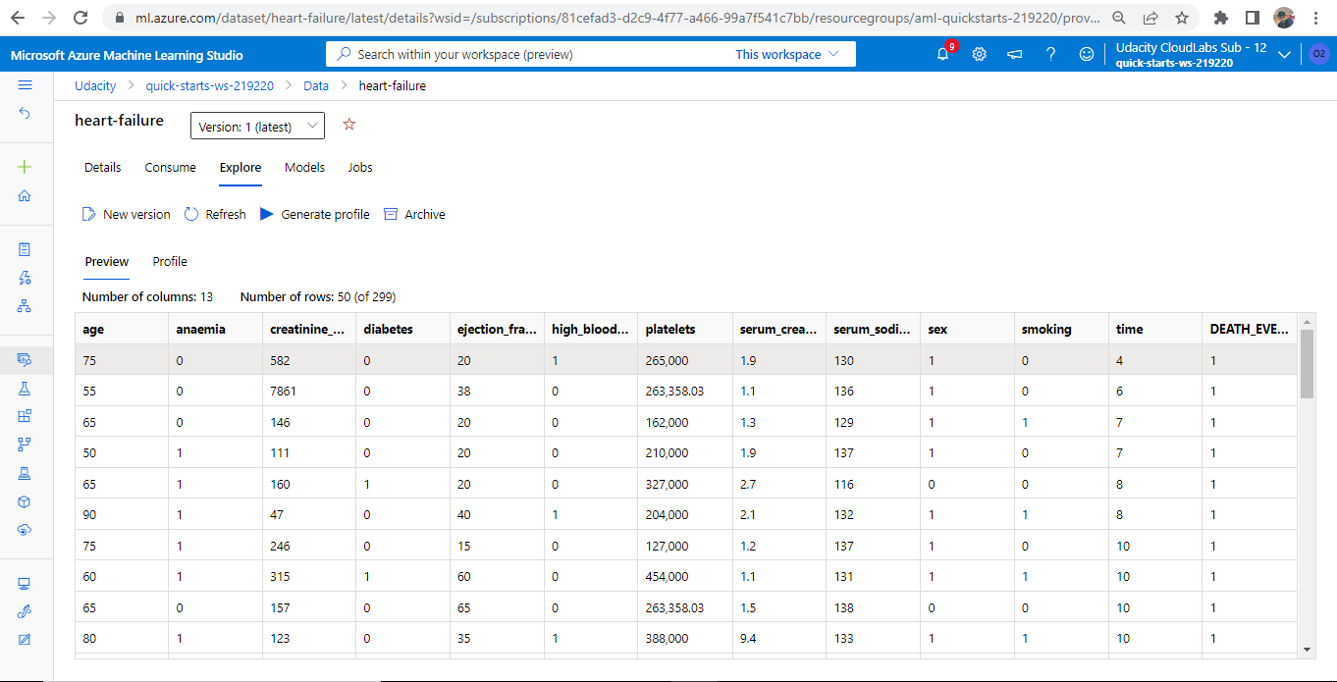Expand the Udacity CloudLabs subscription chevron

click(1284, 56)
